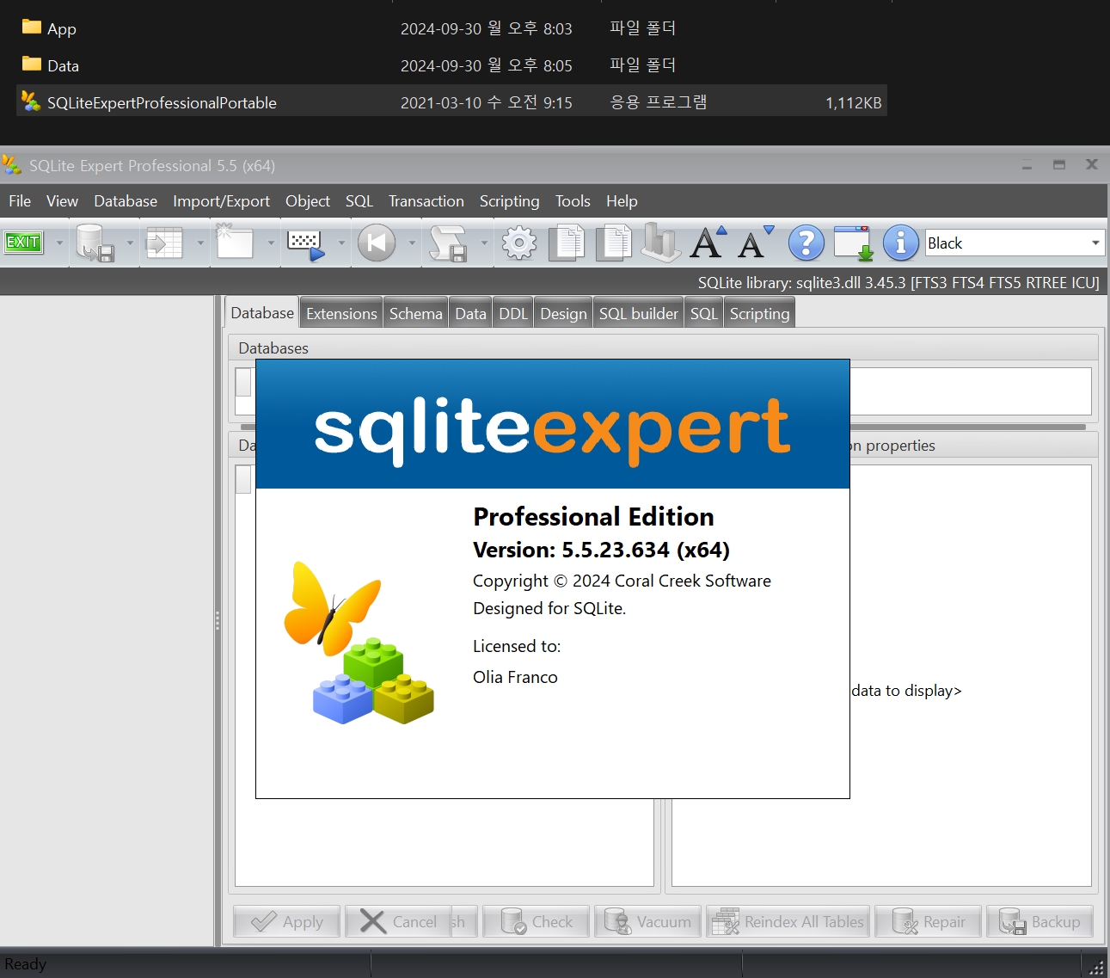Image resolution: width=1110 pixels, height=978 pixels.
Task: Click the import table data toolbar icon
Action: coord(165,243)
